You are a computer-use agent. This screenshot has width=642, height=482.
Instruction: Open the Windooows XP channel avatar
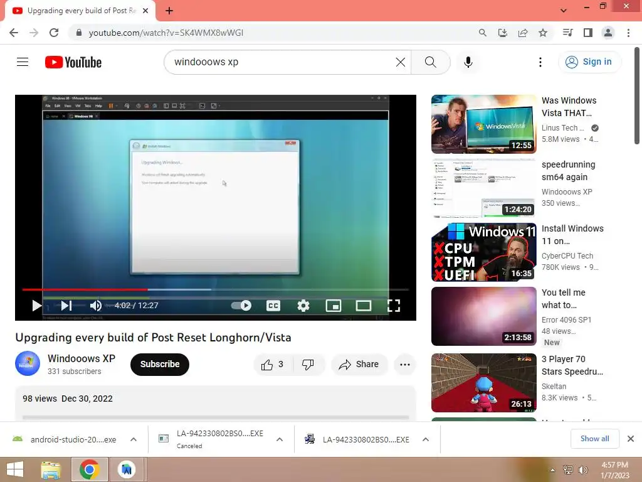[28, 363]
